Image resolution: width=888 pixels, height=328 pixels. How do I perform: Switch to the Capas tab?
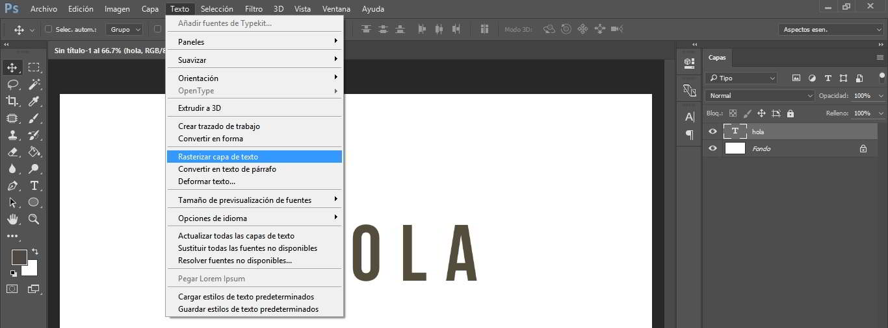pos(717,58)
